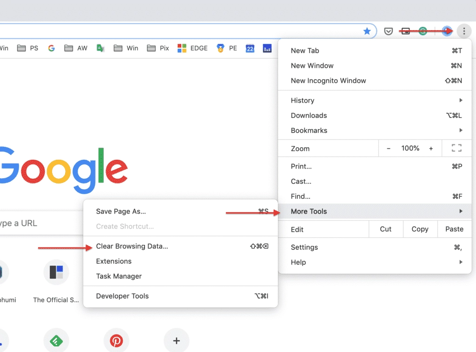Click the Google Calendar bookmark icon
Screen dimensions: 476x352
pos(250,48)
